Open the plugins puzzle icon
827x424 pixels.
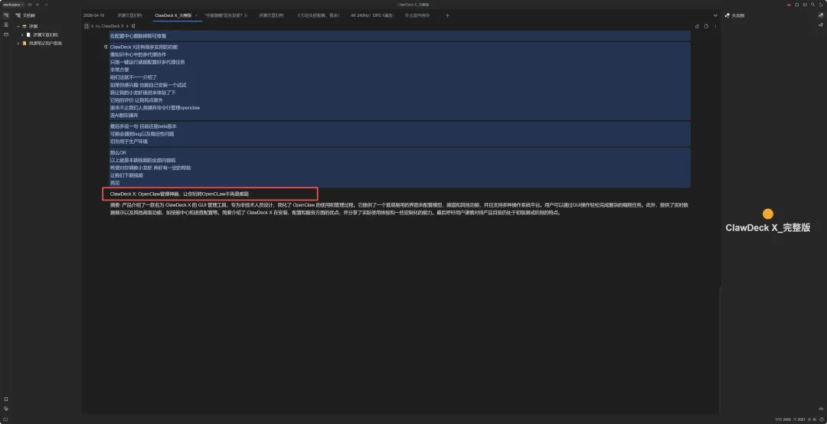[x=796, y=5]
